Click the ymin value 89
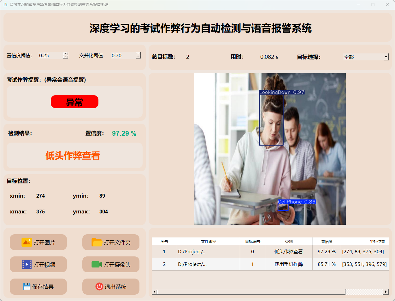The width and height of the screenshot is (395, 301). (x=102, y=196)
